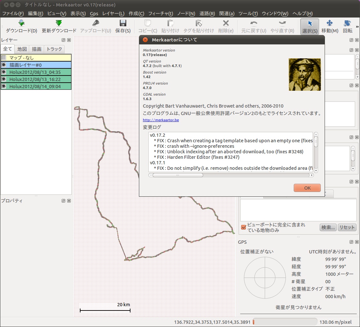The image size is (360, 327).
Task: Click the Undo (元に戻す) toolbar icon
Action: tap(254, 23)
